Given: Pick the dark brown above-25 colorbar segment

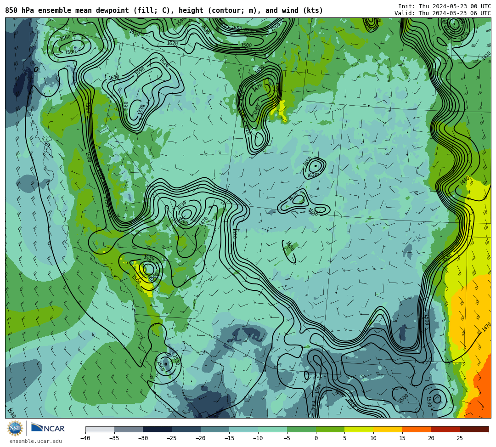Looking at the screenshot, I should click(x=474, y=429).
